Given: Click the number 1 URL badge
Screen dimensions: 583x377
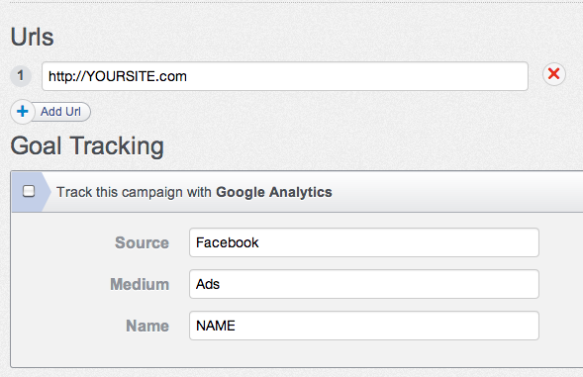Looking at the screenshot, I should 21,76.
